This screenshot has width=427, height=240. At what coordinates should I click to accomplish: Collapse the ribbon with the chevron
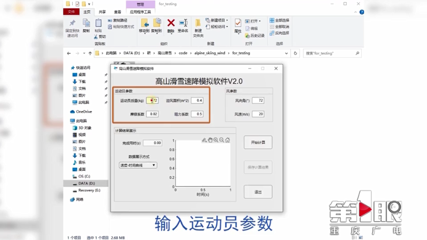click(355, 12)
